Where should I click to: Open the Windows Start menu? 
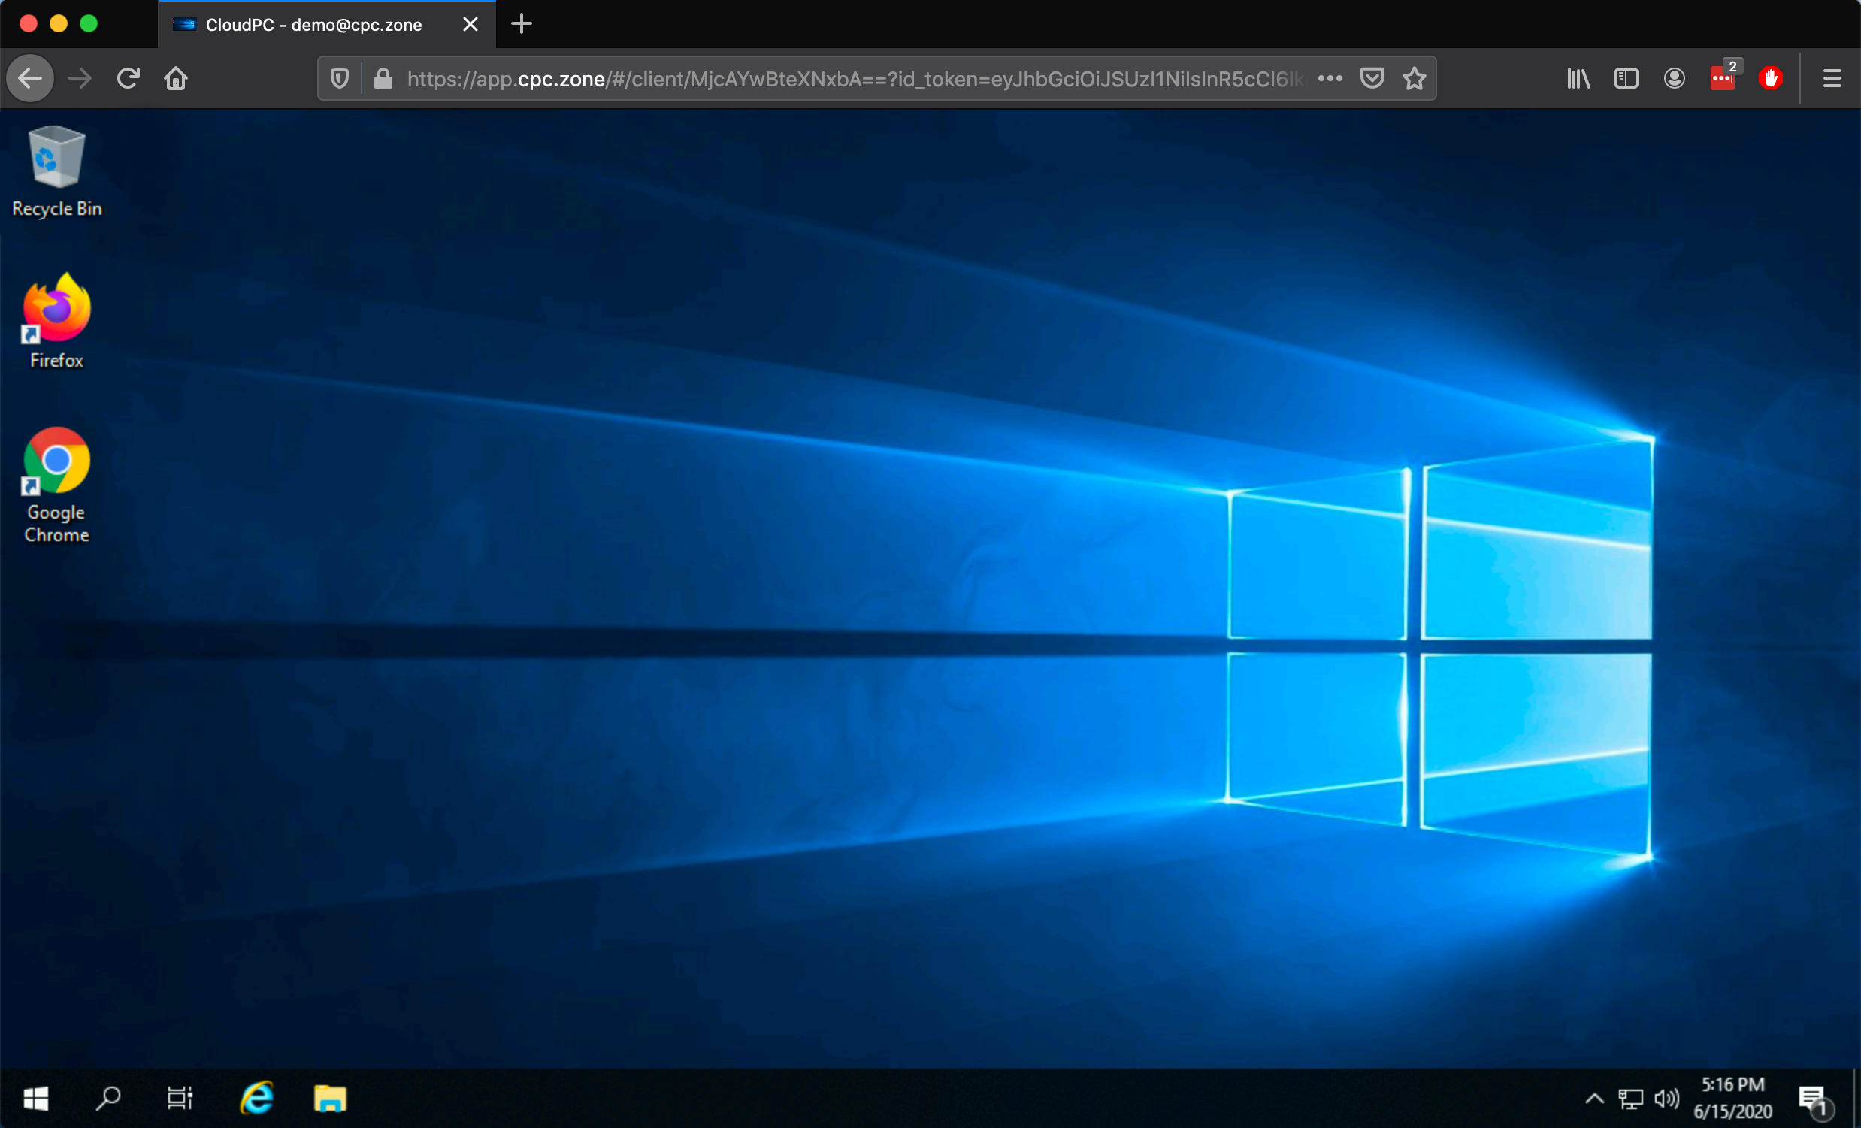[35, 1098]
